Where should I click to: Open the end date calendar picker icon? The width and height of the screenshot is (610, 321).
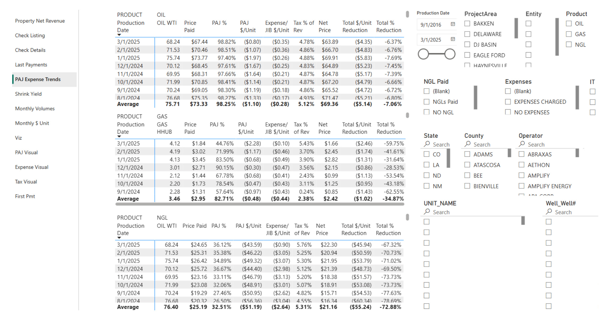[x=453, y=39]
